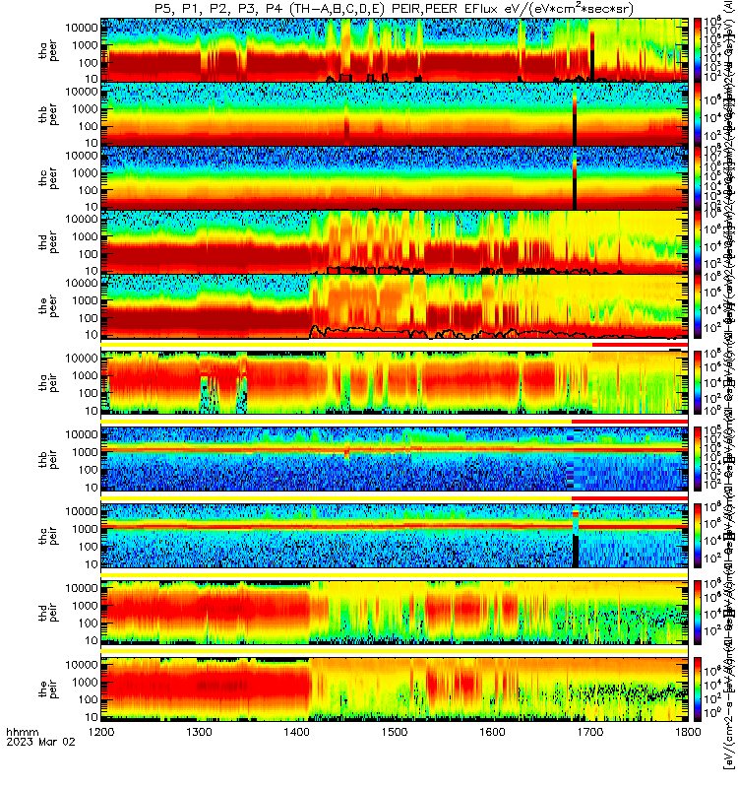Select the "thb peir" y-axis label
738x788 pixels.
point(48,459)
